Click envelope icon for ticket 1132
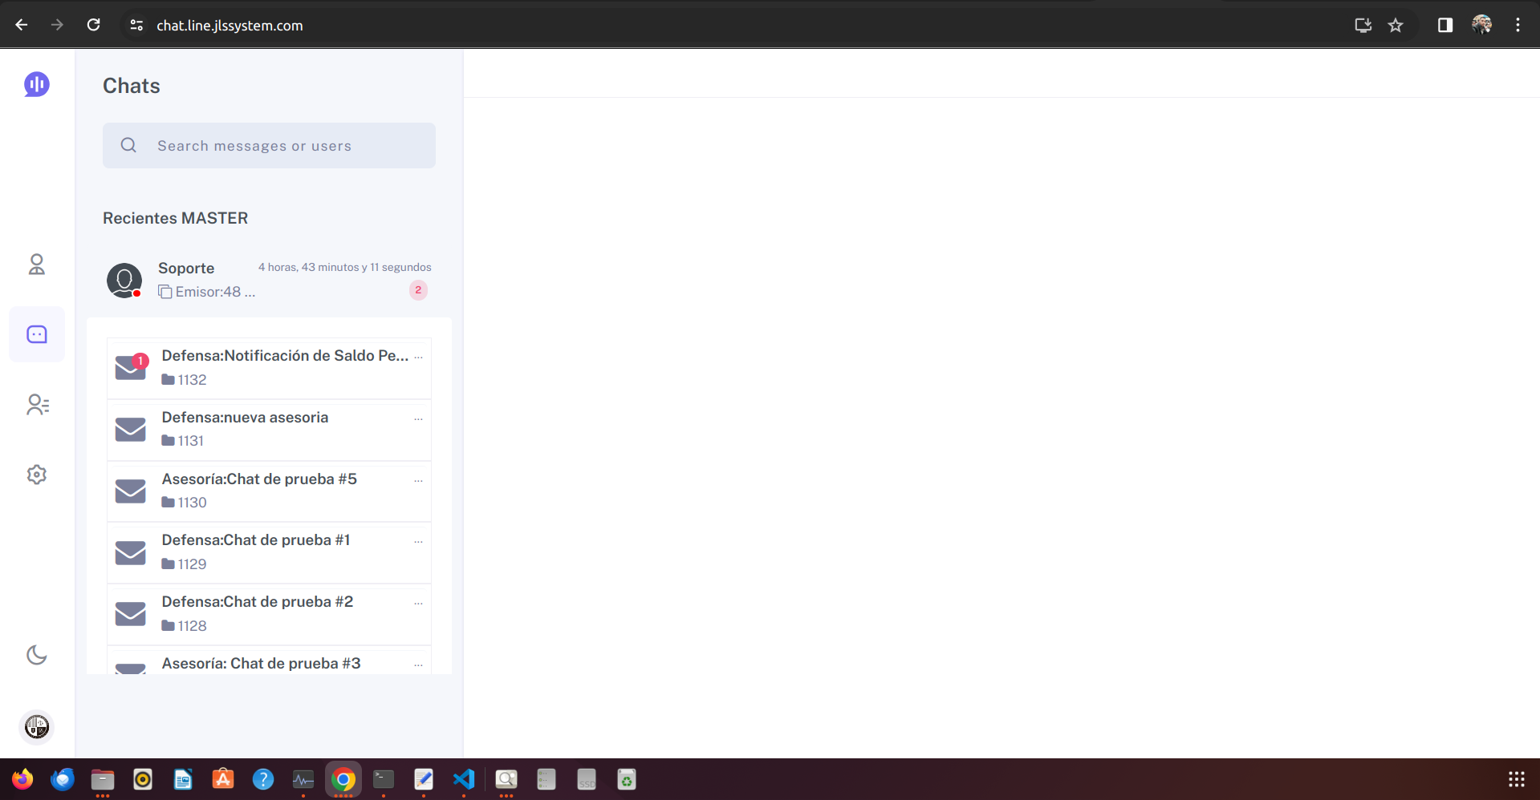 click(x=130, y=368)
